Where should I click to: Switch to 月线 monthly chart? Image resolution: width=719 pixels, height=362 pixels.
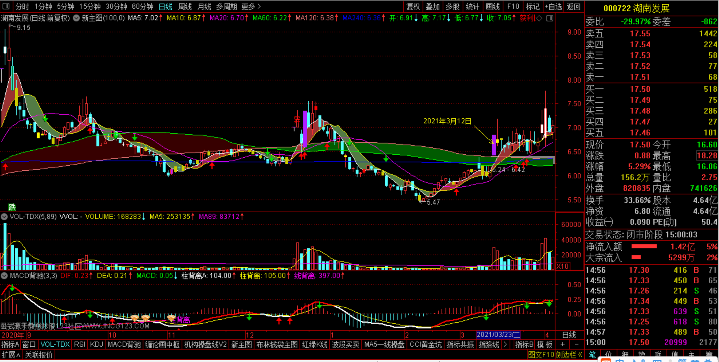coord(204,6)
